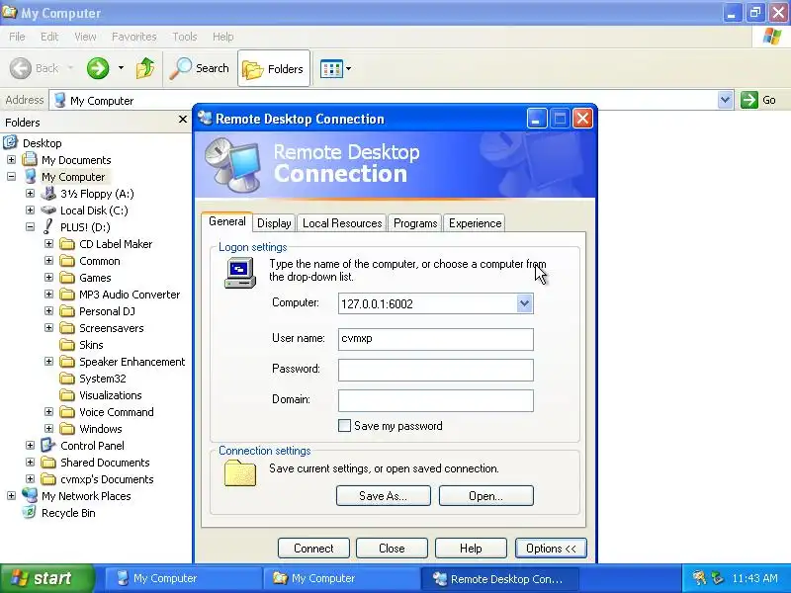The image size is (791, 593).
Task: Switch to the Experience tab
Action: (x=475, y=223)
